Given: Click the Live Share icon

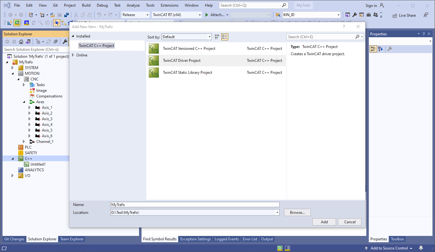Looking at the screenshot, I should tap(395, 15).
